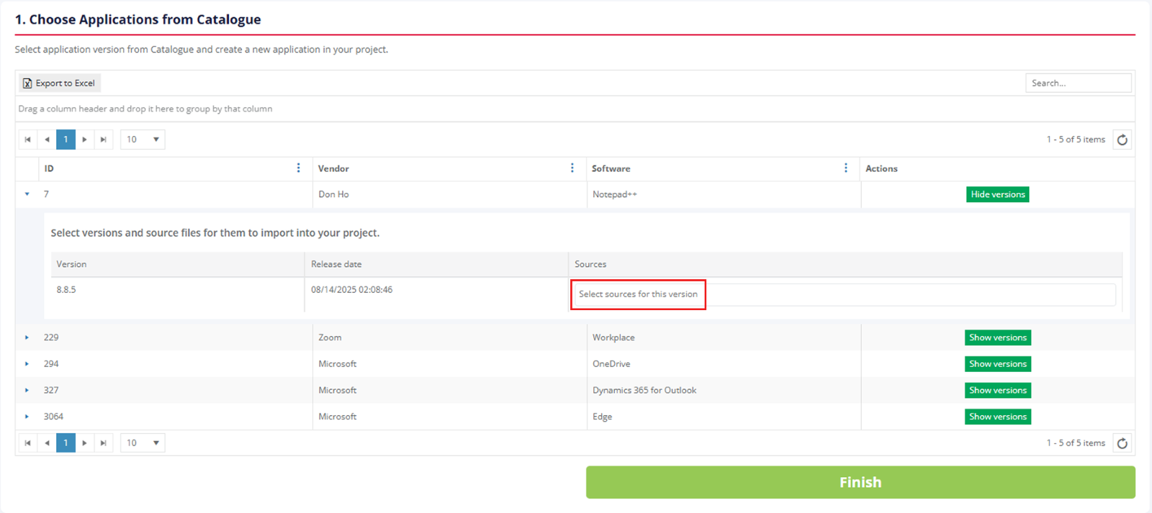This screenshot has height=513, width=1152.
Task: Open the Software column options menu
Action: [846, 168]
